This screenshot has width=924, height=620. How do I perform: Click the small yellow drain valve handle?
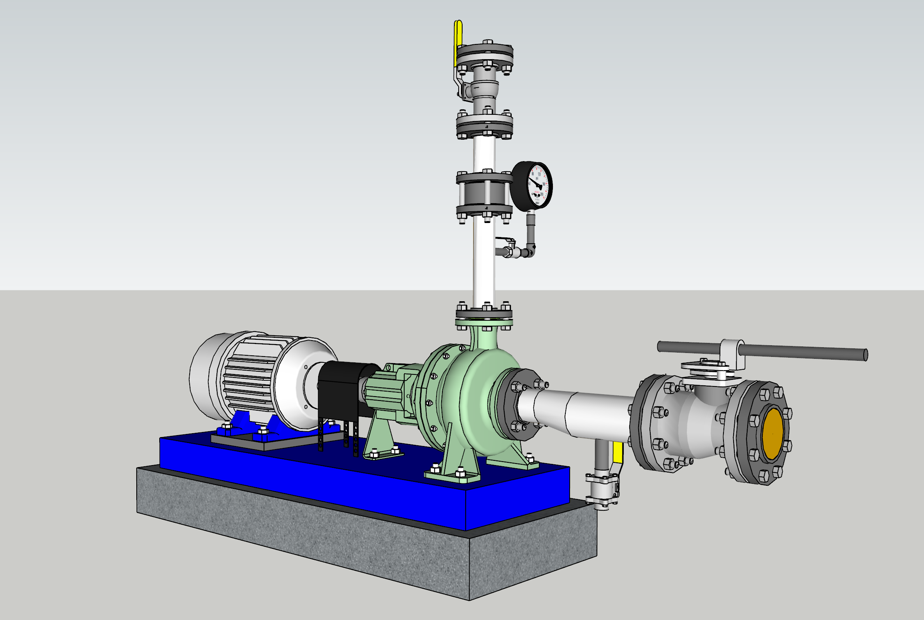pos(618,453)
